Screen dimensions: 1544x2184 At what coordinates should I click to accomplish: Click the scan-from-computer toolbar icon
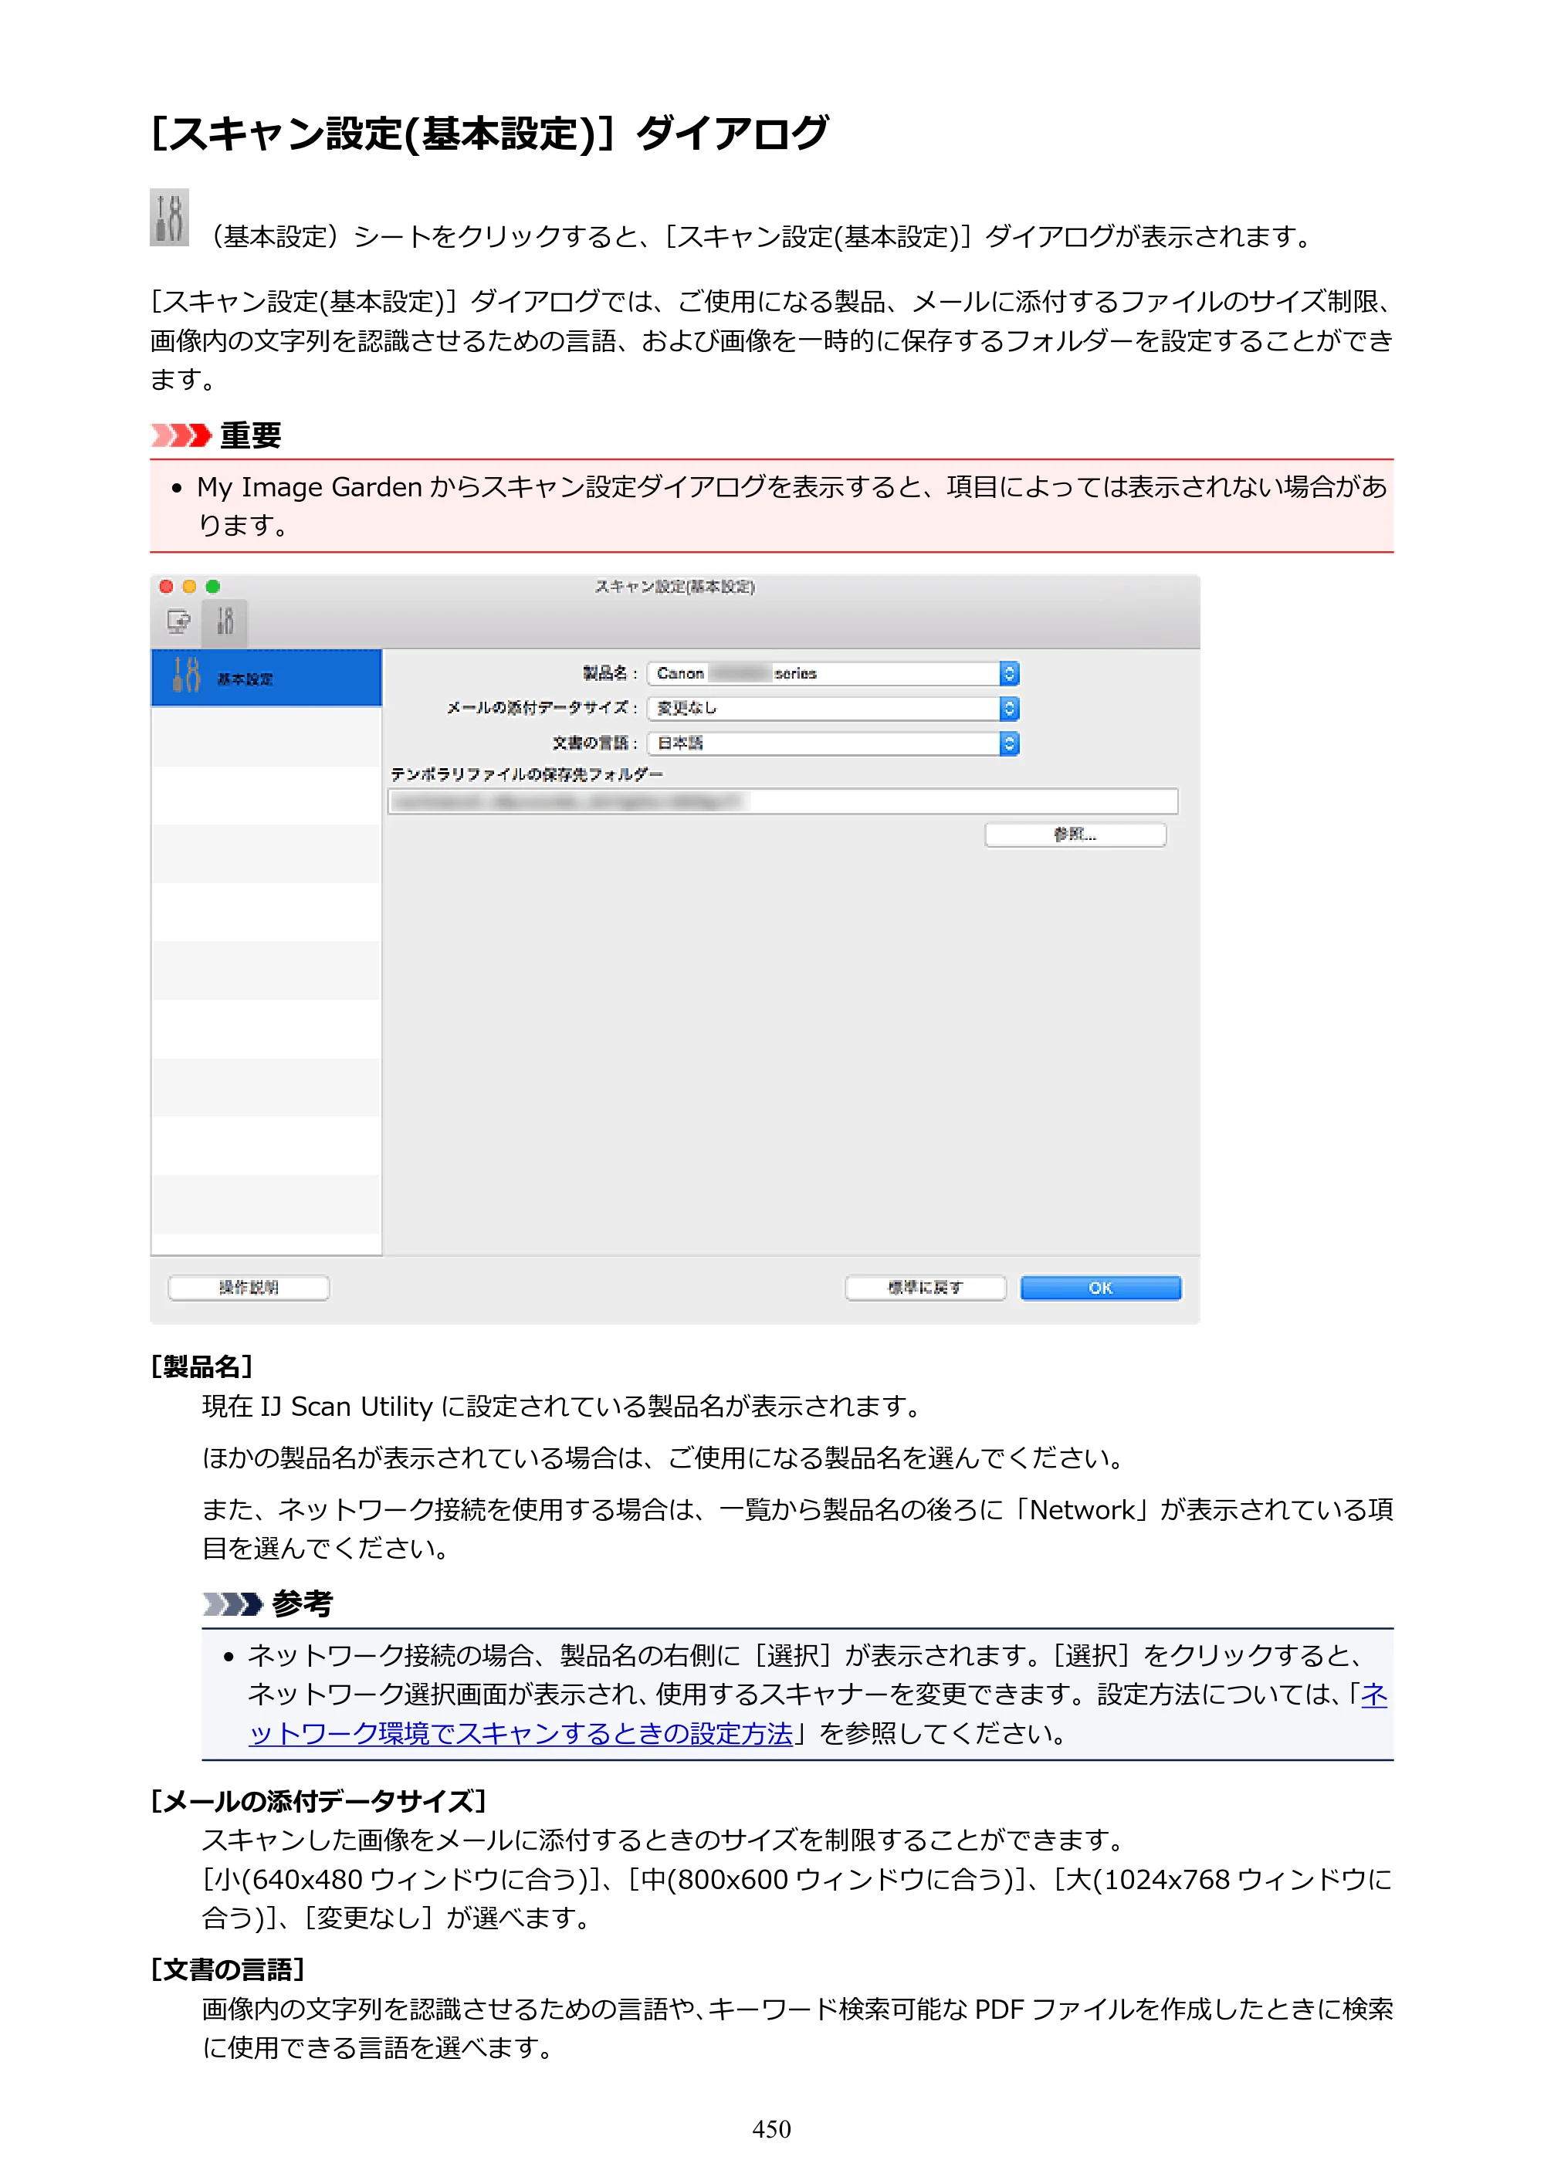(179, 622)
